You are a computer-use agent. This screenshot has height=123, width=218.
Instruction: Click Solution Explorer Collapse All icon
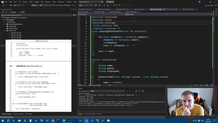[x=12, y=12]
